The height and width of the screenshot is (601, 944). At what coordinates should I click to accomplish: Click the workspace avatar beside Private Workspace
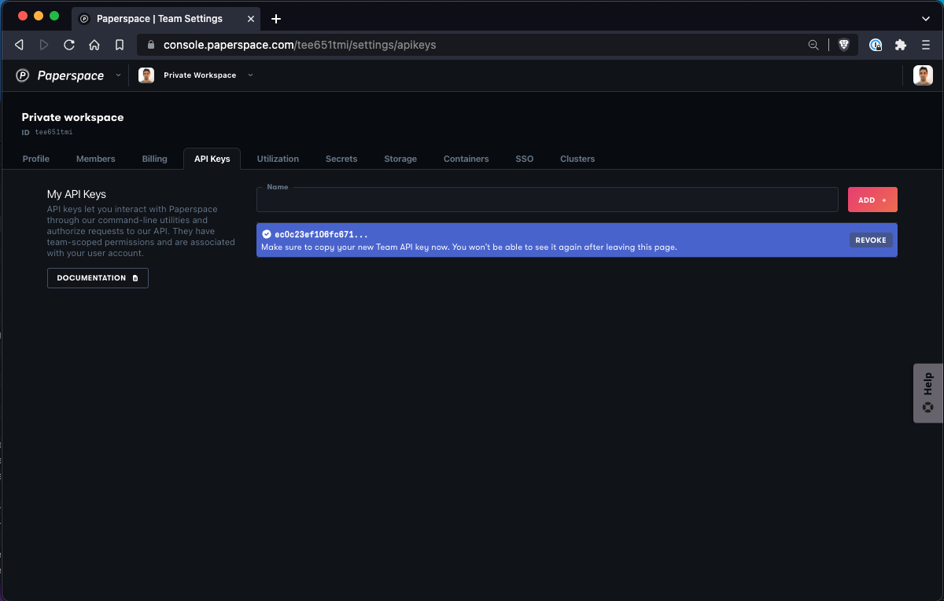pyautogui.click(x=146, y=75)
